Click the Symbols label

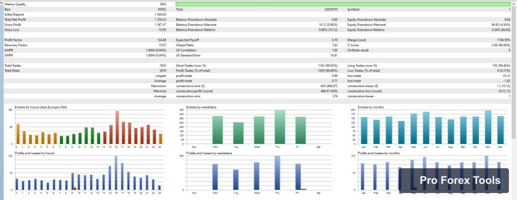click(353, 10)
